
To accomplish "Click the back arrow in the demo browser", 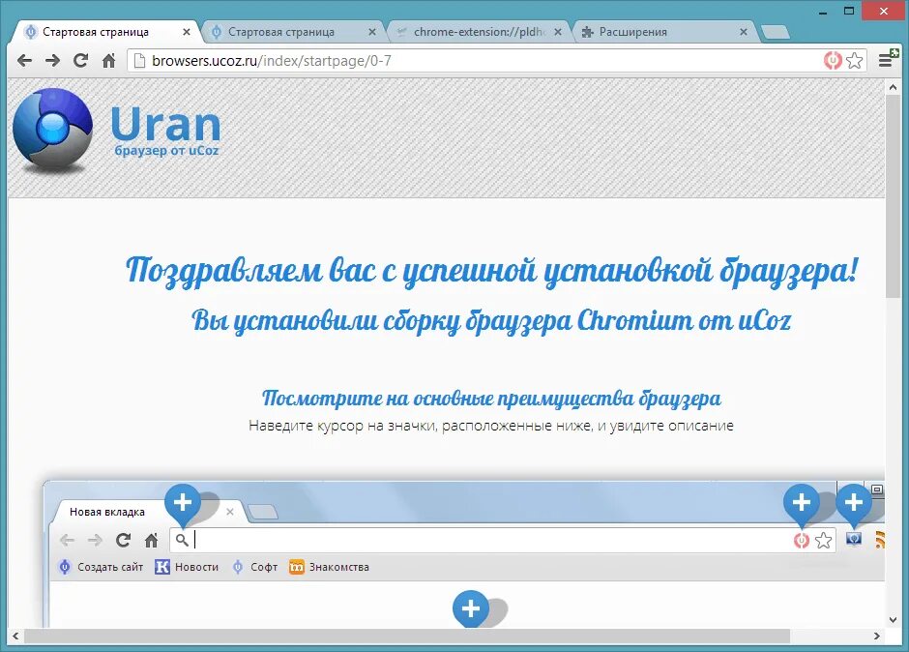I will click(68, 540).
